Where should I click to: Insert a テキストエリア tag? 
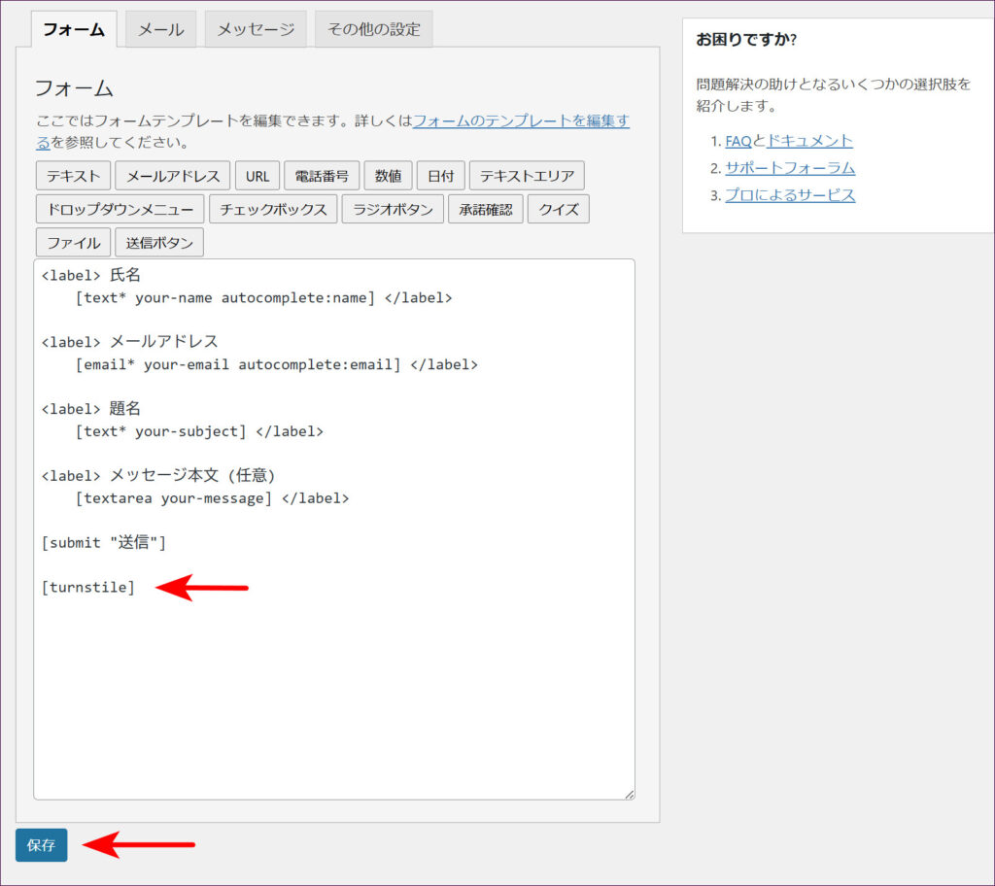click(x=527, y=176)
